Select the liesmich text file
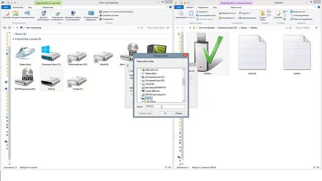 pos(252,54)
